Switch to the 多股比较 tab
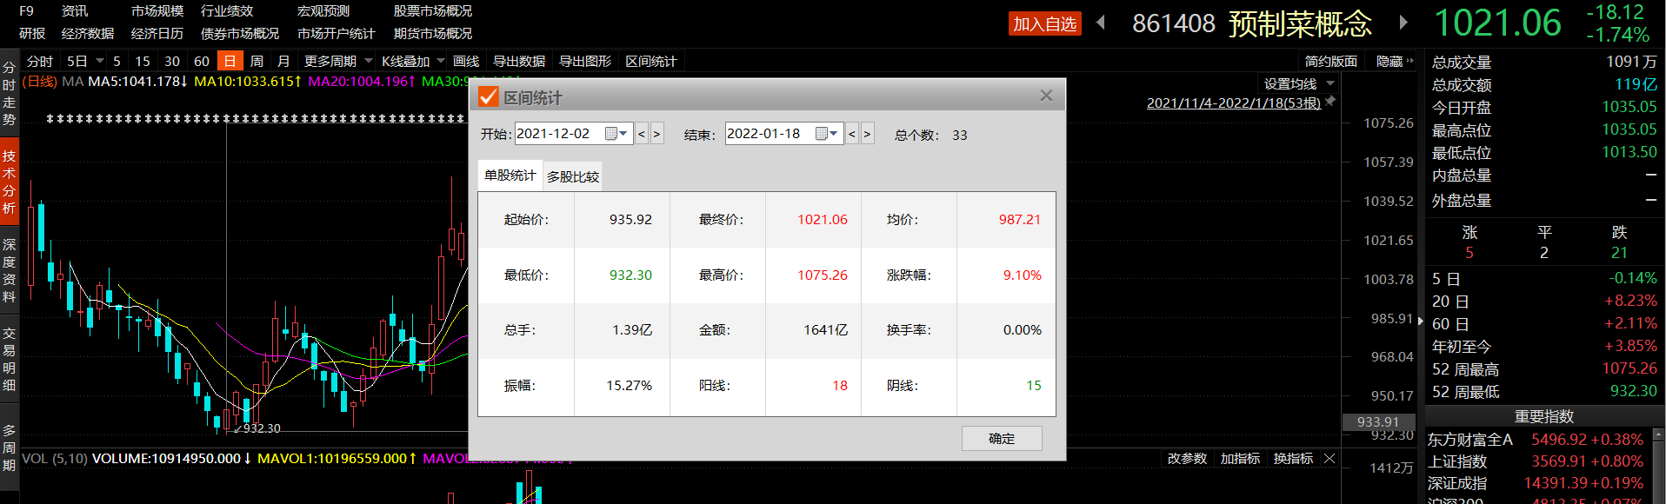 point(572,176)
